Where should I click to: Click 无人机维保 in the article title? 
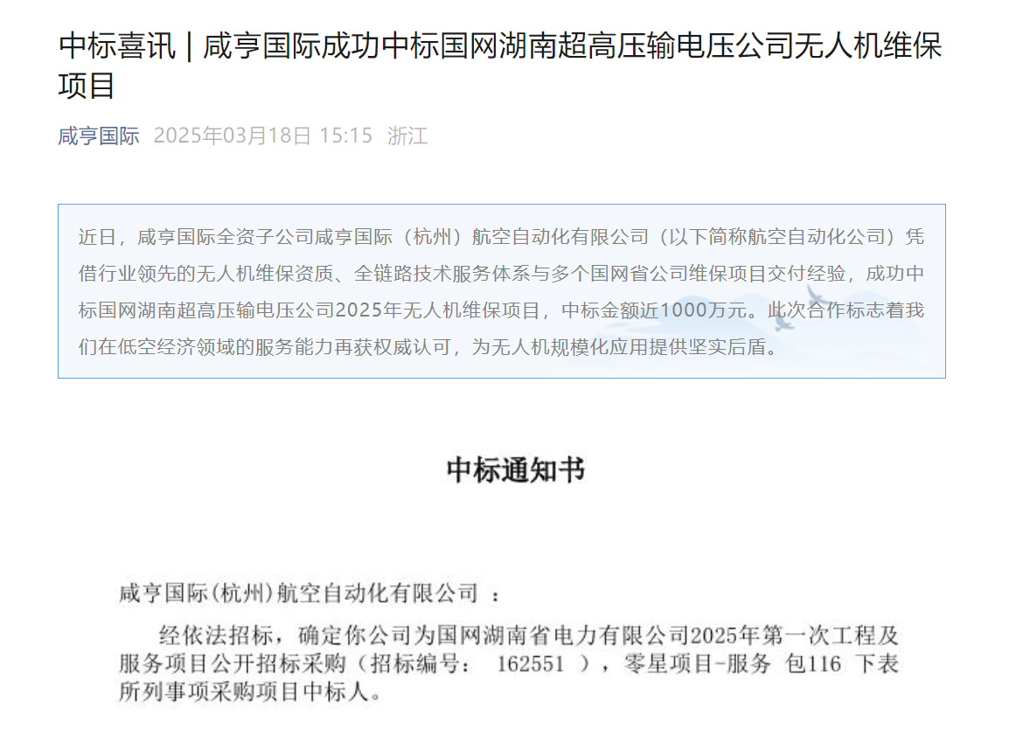867,46
